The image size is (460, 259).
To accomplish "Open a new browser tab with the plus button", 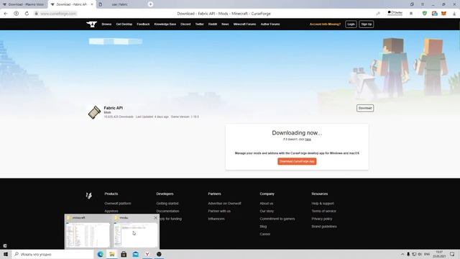I will pyautogui.click(x=150, y=4).
